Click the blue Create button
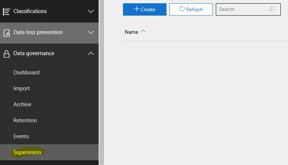Image resolution: width=288 pixels, height=165 pixels. pos(145,9)
